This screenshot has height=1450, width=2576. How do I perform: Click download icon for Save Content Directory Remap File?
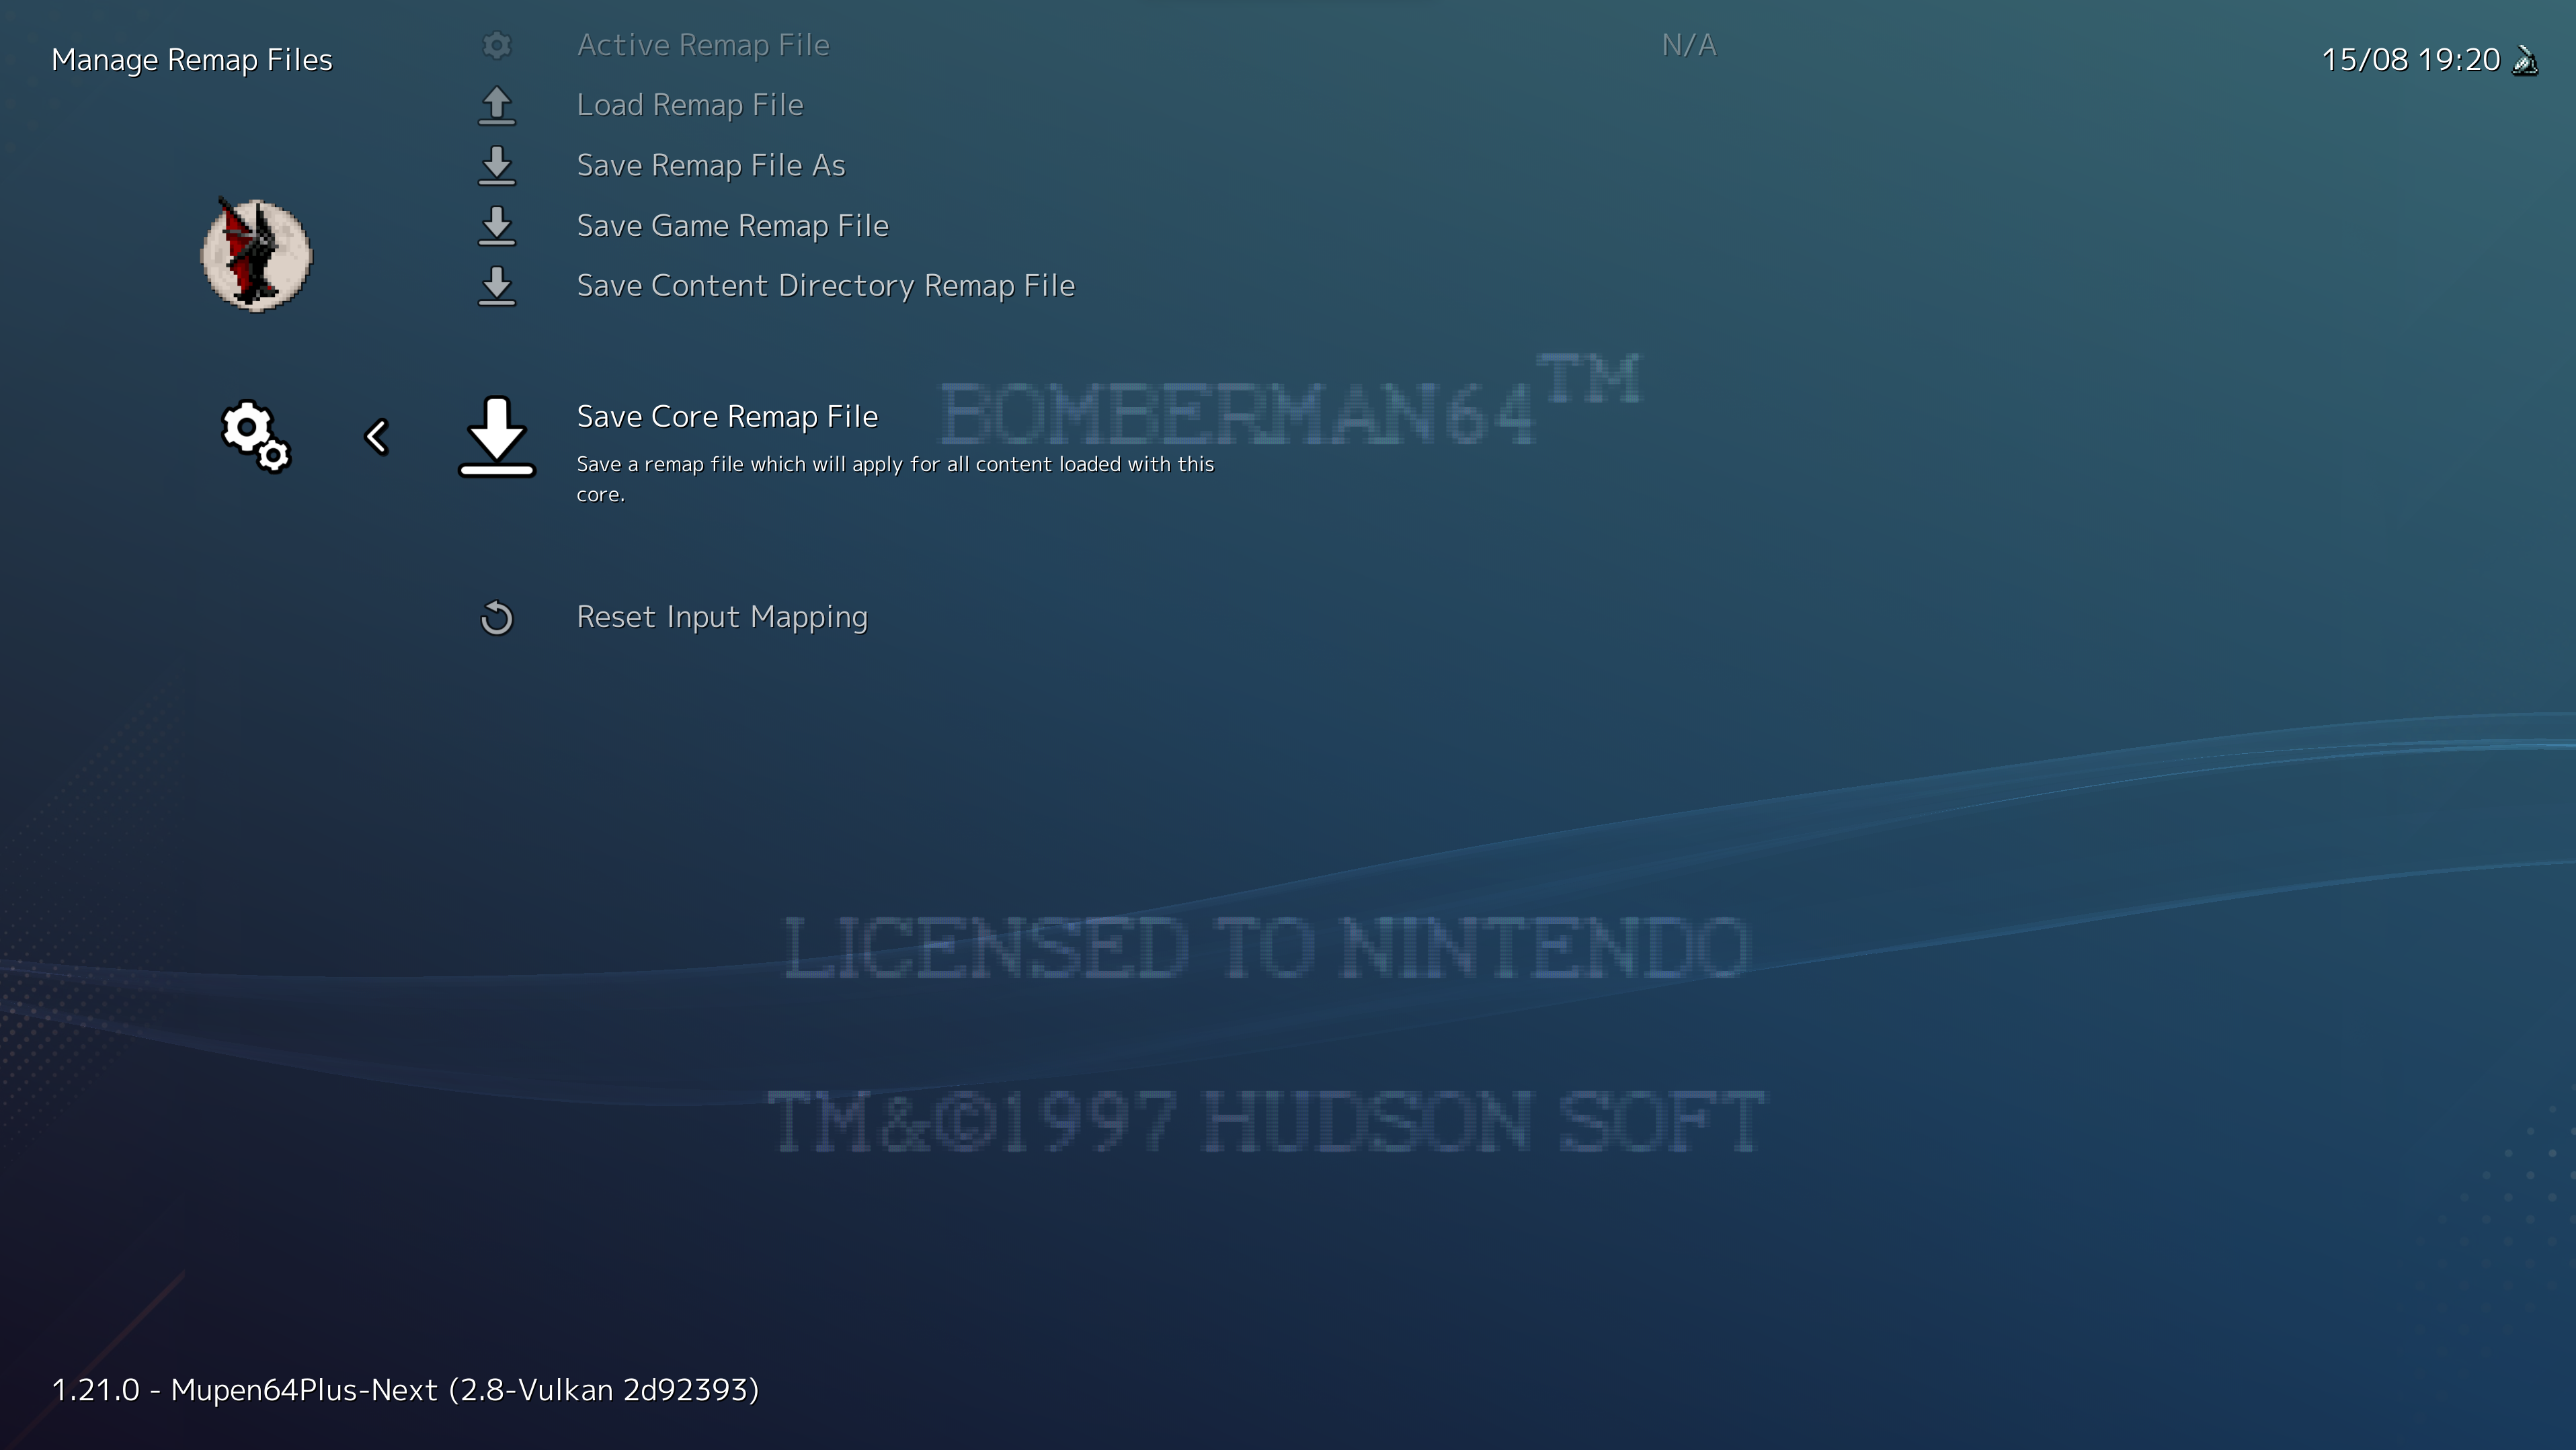click(496, 286)
